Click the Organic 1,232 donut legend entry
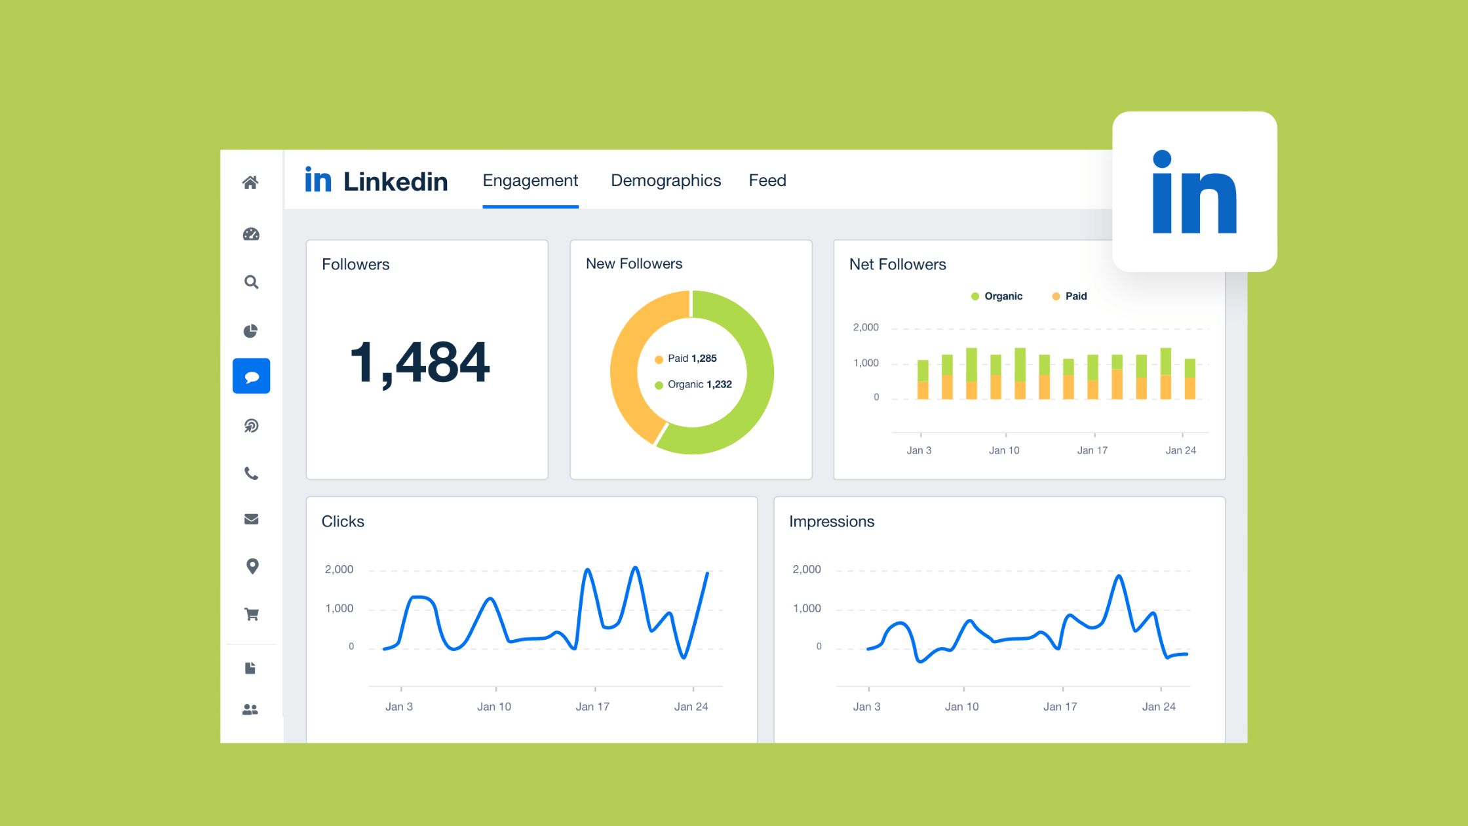The width and height of the screenshot is (1468, 826). [x=693, y=385]
